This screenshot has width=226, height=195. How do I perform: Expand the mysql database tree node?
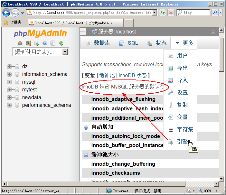[x=9, y=82]
